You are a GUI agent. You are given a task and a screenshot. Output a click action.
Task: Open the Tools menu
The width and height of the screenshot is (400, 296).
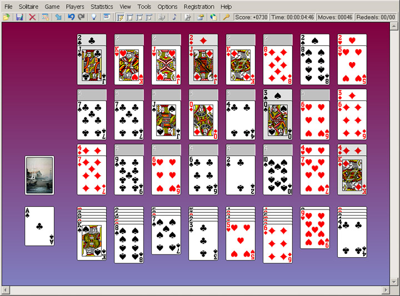(x=144, y=7)
